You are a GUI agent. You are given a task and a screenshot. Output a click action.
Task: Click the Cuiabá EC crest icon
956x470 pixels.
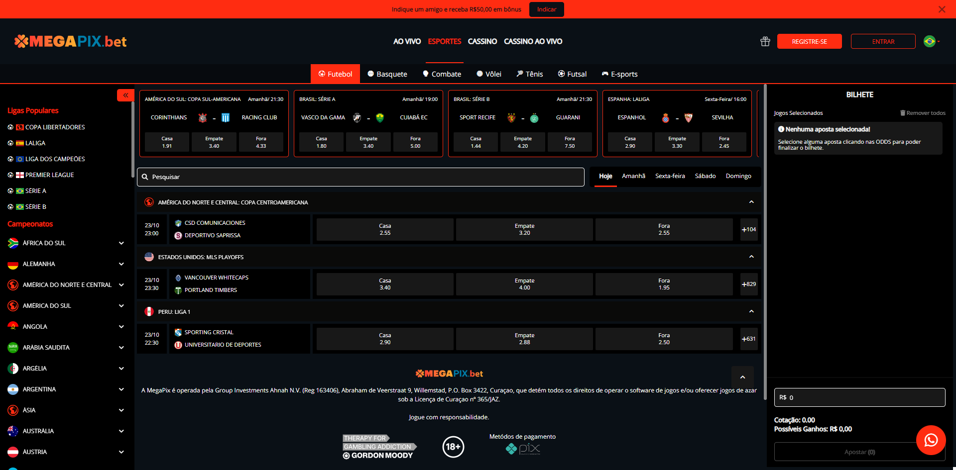click(x=380, y=118)
